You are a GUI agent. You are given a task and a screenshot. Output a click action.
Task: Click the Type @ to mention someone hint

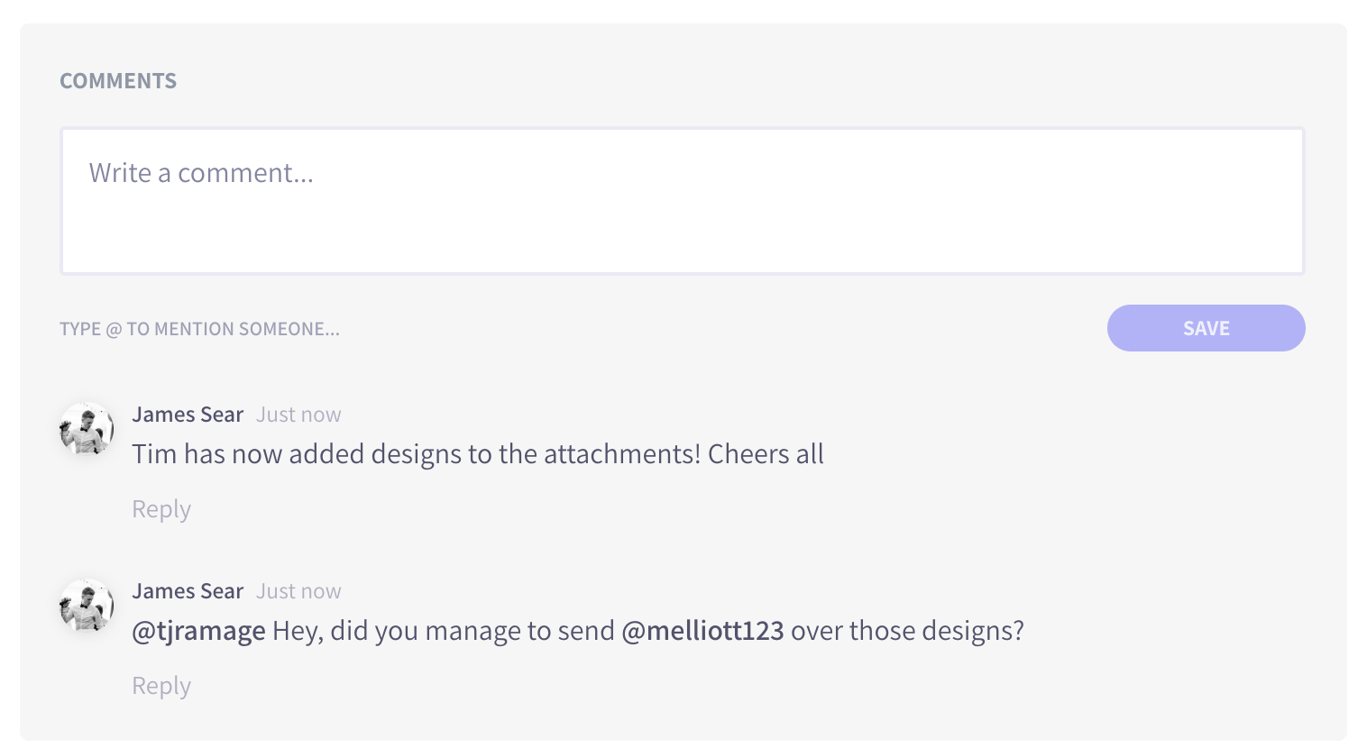pyautogui.click(x=199, y=329)
